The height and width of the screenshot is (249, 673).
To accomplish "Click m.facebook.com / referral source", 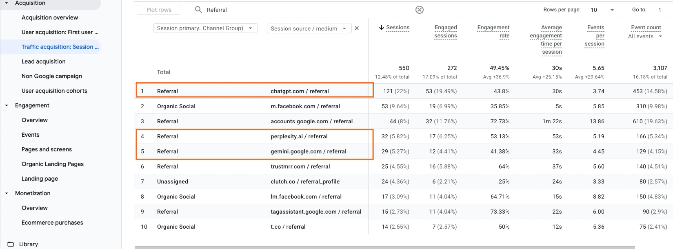I will [x=305, y=106].
